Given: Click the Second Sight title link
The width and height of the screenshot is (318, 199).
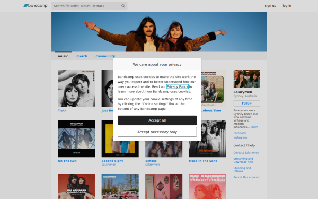Looking at the screenshot, I should click(112, 161).
